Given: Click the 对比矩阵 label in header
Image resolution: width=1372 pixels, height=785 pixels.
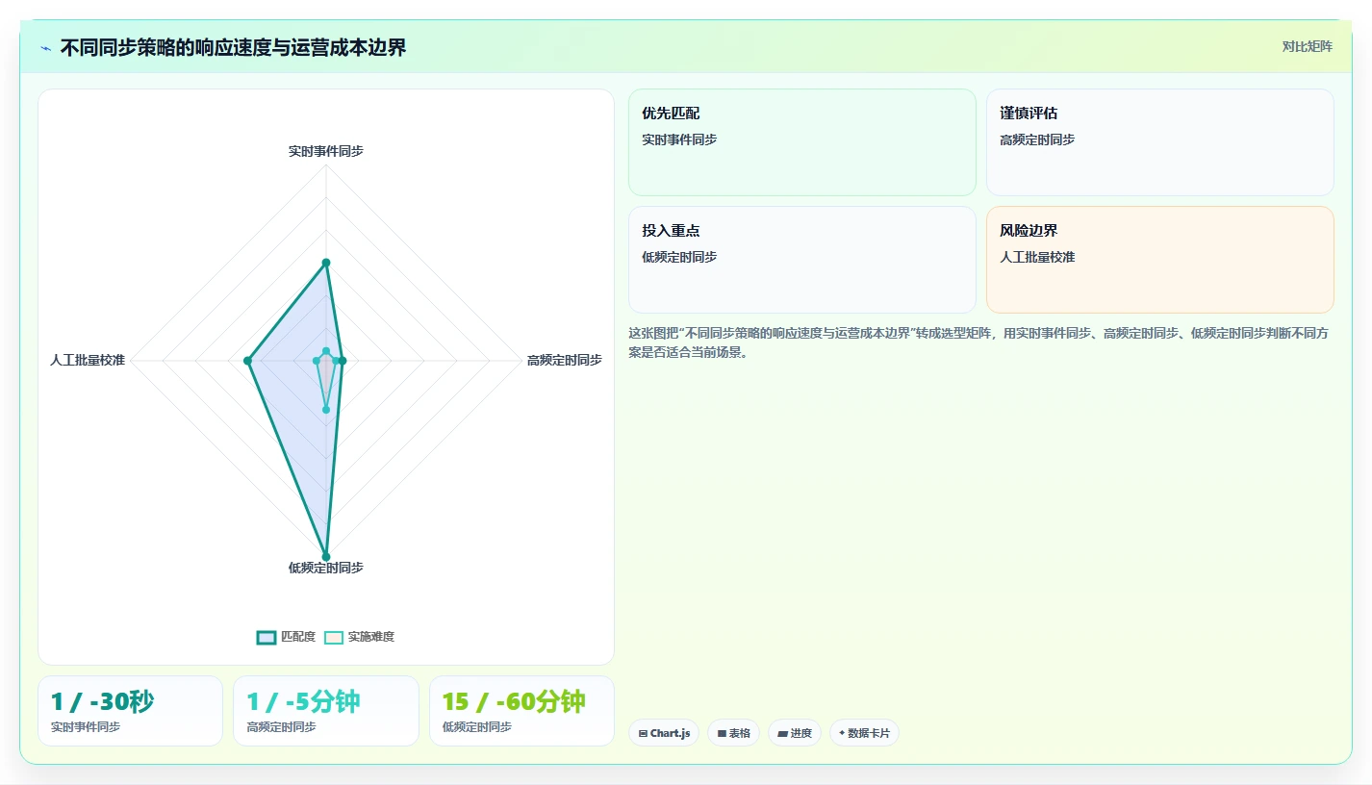Looking at the screenshot, I should (x=1307, y=46).
